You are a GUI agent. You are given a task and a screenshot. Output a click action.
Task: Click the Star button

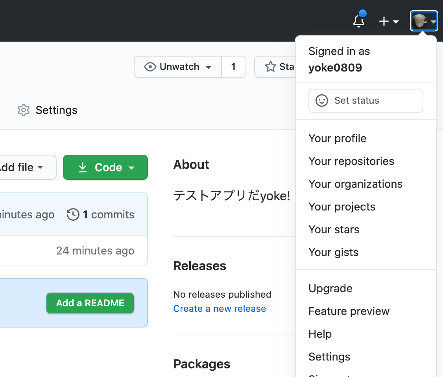(275, 67)
